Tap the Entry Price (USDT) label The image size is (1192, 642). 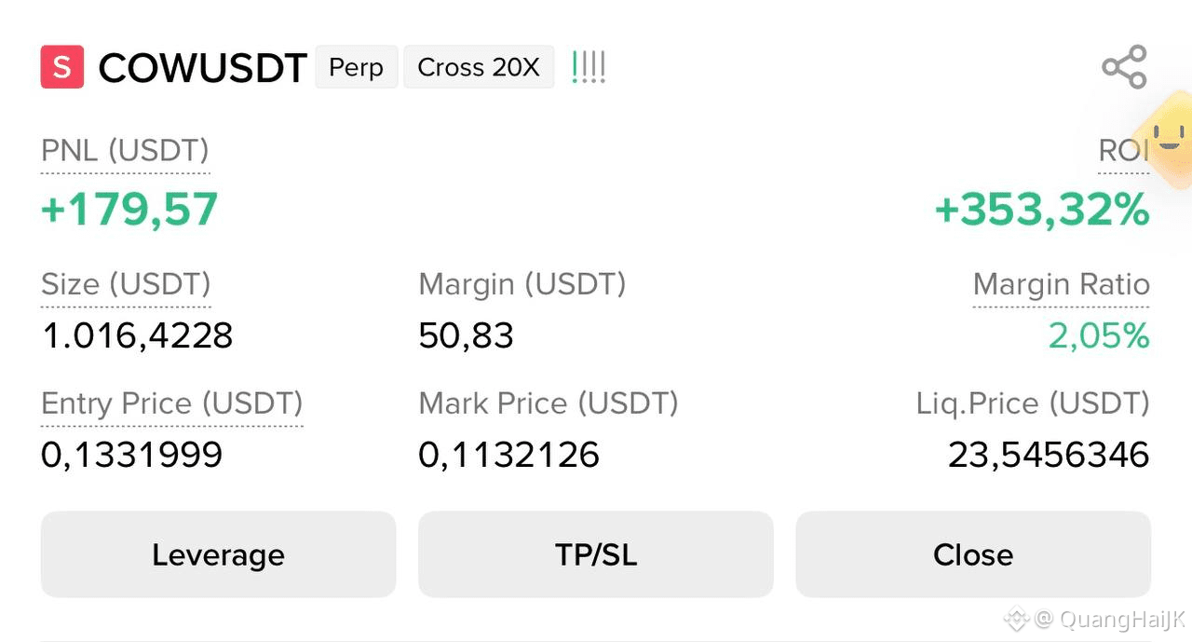coord(172,403)
